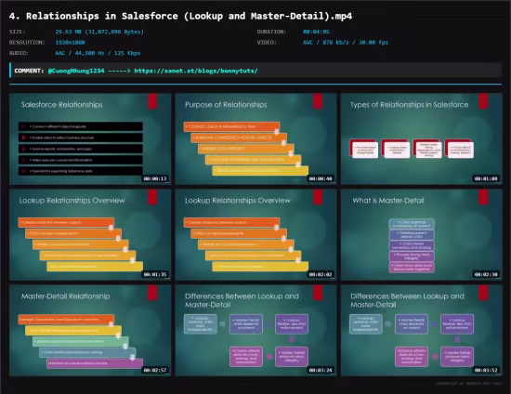The width and height of the screenshot is (511, 394).
Task: Click the 00:02:30 timestamp
Action: pos(486,274)
